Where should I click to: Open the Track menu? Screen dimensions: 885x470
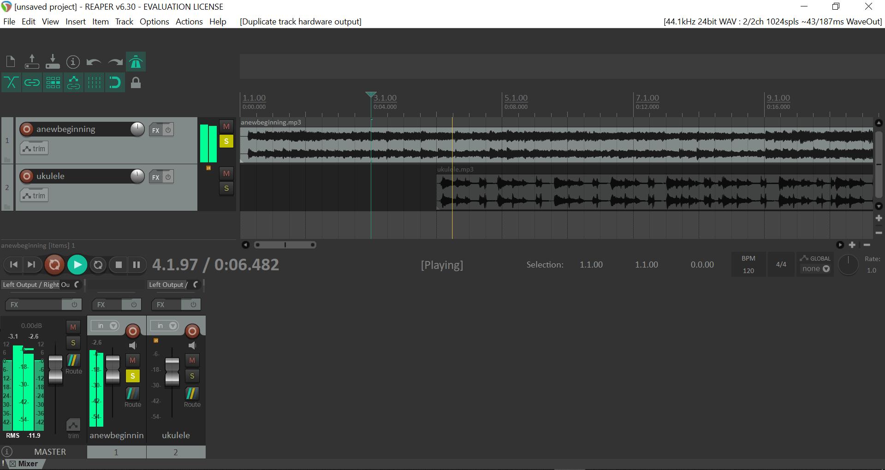pos(124,22)
